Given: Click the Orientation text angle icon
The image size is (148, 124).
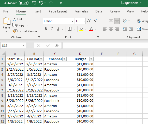Looking at the screenshot, I should pyautogui.click(x=125, y=21).
